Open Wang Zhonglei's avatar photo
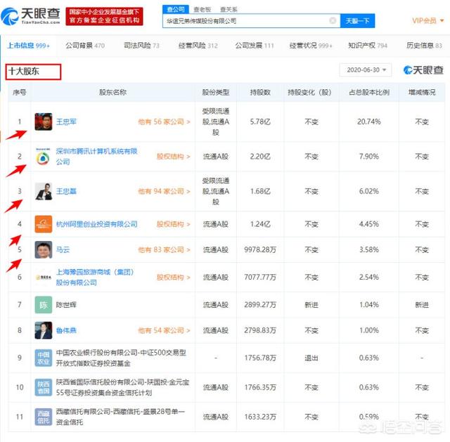450x442 pixels. tap(44, 191)
